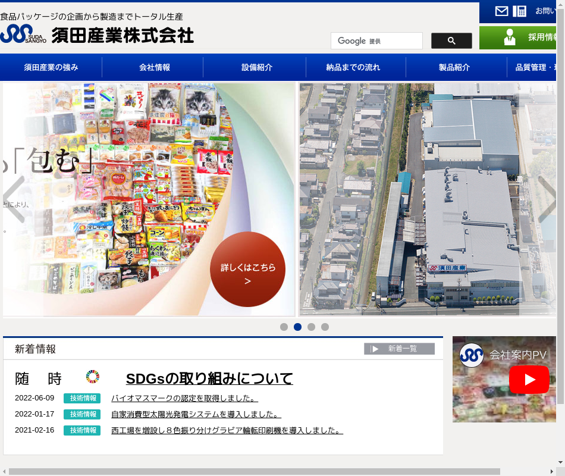Open 設備紹介 navigation item
565x476 pixels.
coord(256,67)
